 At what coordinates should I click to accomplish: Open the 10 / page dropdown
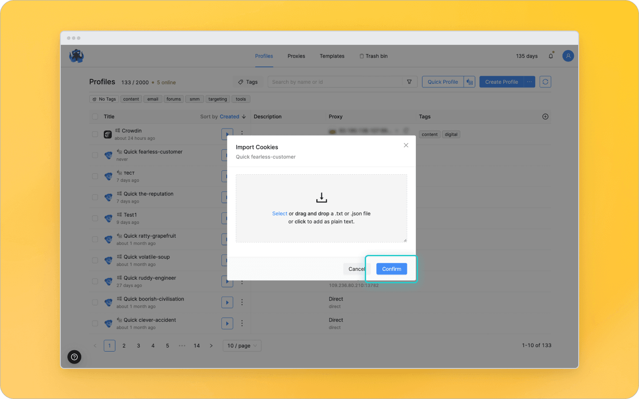pyautogui.click(x=242, y=346)
